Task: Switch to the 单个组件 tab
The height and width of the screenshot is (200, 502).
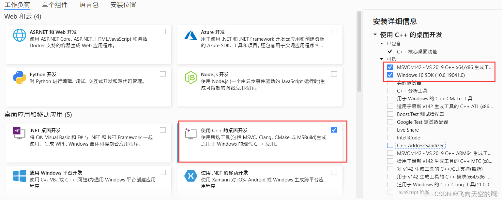Action: [x=55, y=5]
